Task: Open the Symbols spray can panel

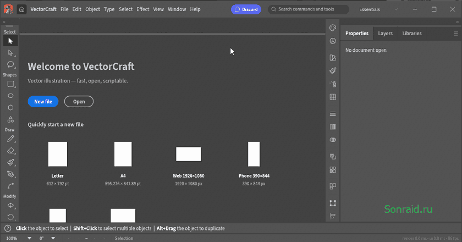Action: [333, 84]
